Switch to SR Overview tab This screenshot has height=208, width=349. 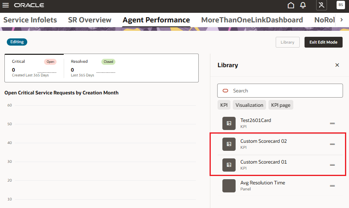[90, 20]
